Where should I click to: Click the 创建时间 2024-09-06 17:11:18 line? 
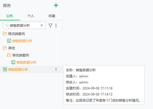89,88
